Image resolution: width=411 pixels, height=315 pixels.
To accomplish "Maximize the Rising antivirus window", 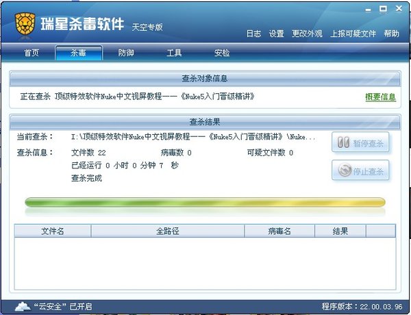I will pos(383,9).
